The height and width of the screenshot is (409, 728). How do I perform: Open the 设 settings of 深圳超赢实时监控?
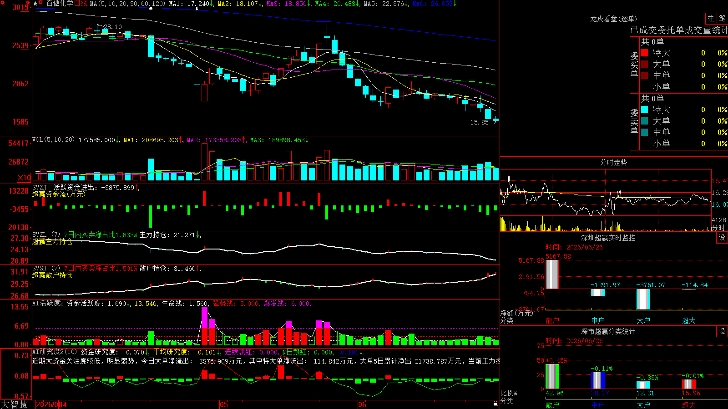click(722, 238)
